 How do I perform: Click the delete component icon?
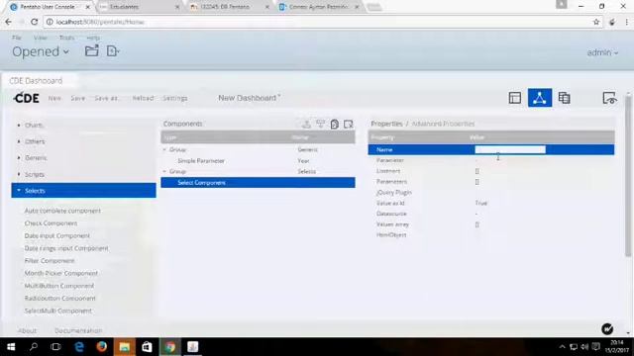click(348, 124)
